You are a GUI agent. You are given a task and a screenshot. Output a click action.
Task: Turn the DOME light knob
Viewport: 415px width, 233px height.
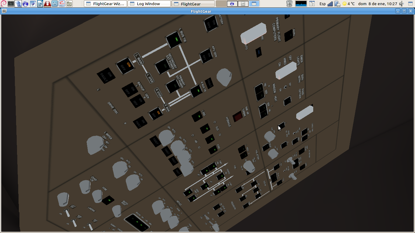click(x=97, y=196)
